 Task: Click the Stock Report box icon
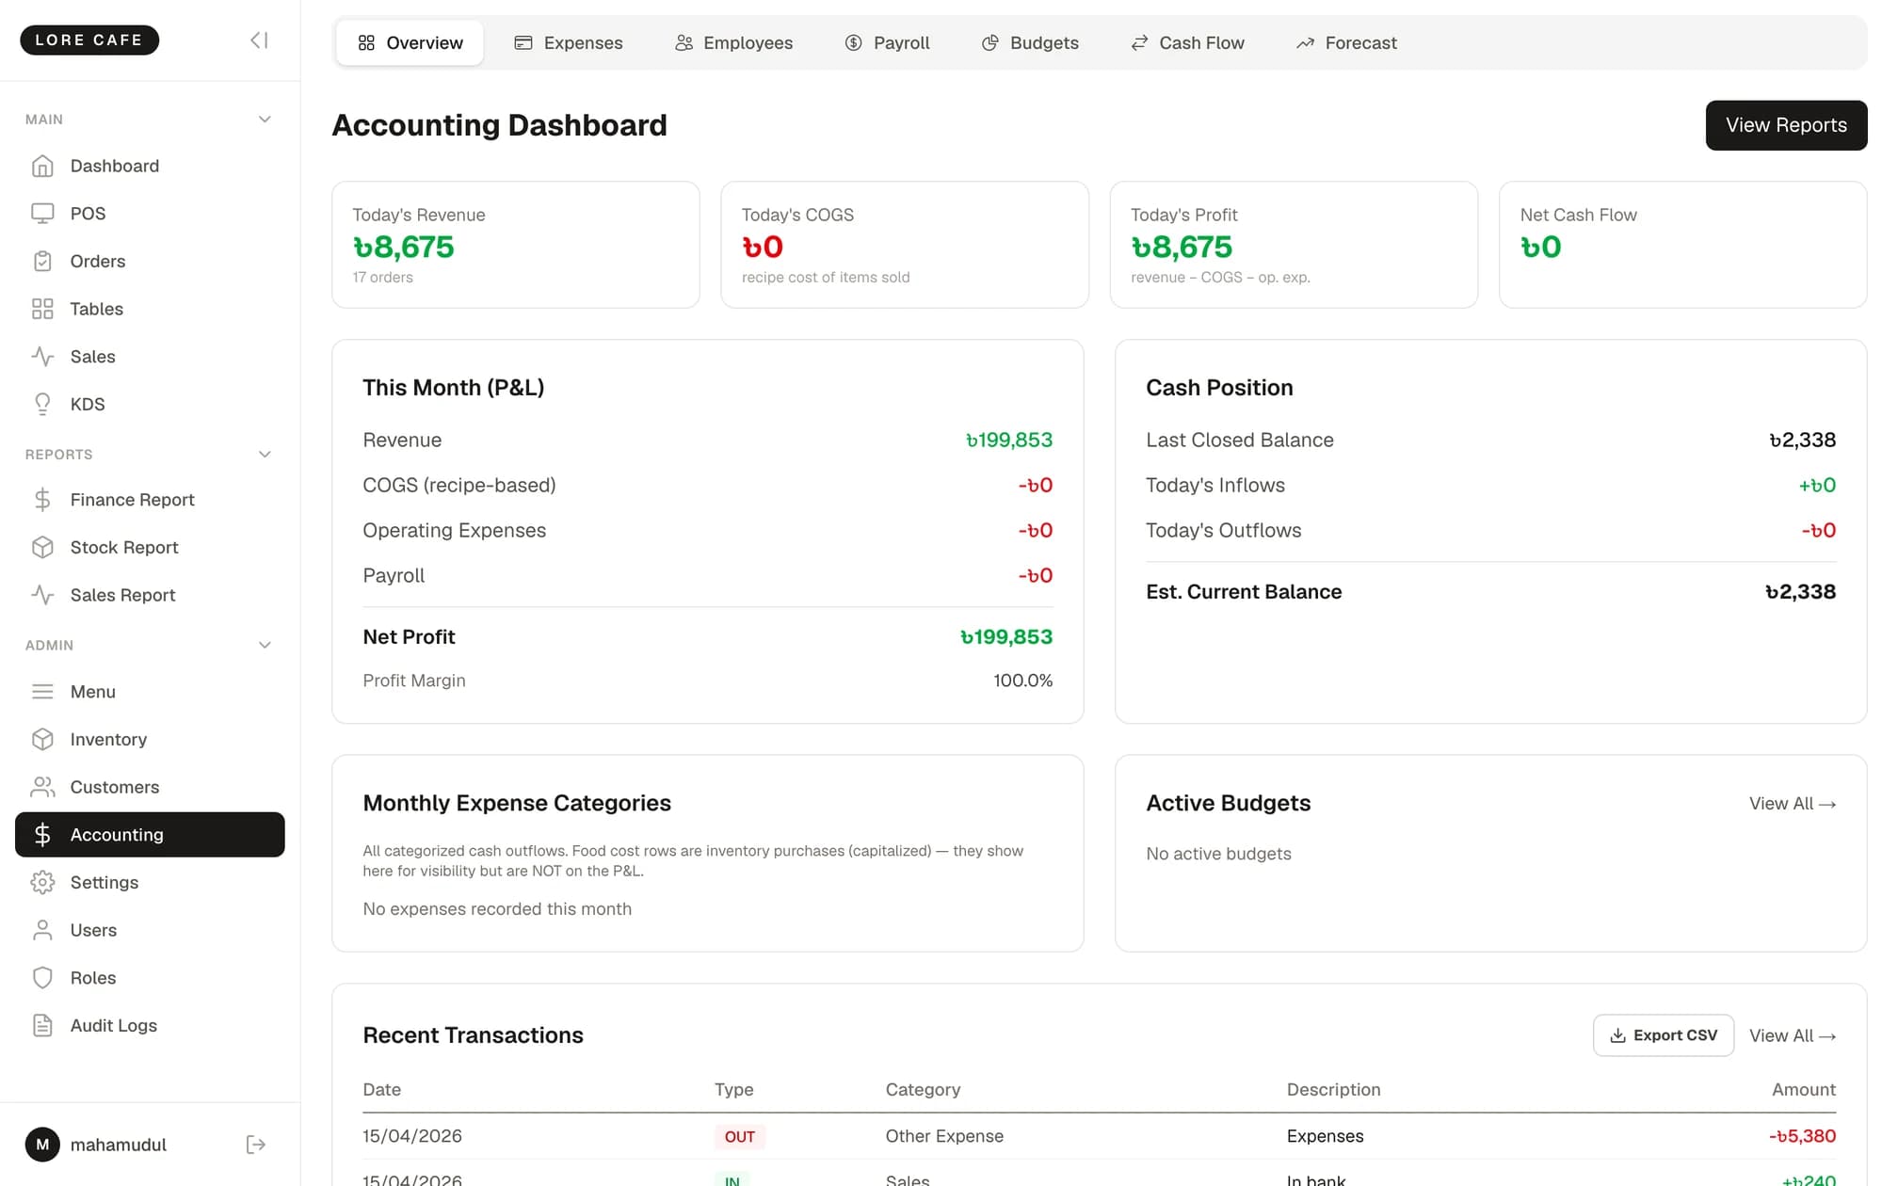pos(42,547)
